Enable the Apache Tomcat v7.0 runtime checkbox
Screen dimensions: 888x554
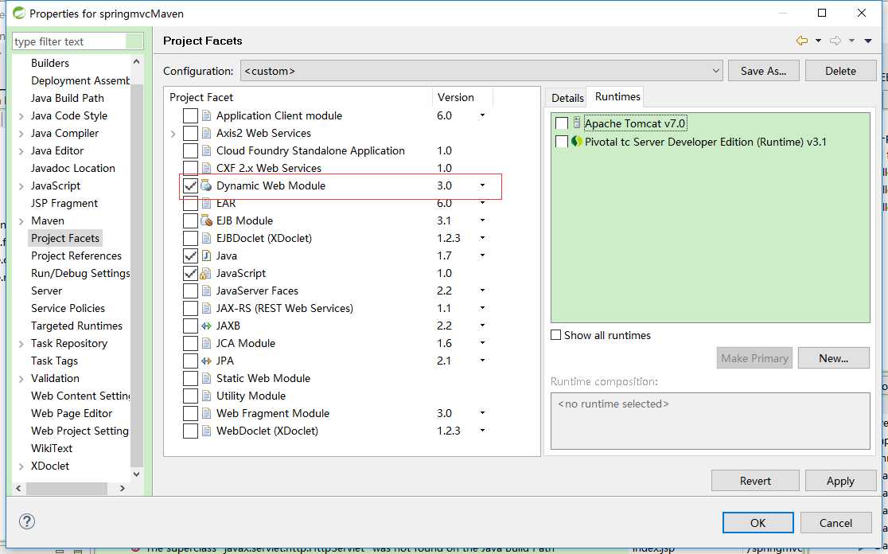click(562, 123)
